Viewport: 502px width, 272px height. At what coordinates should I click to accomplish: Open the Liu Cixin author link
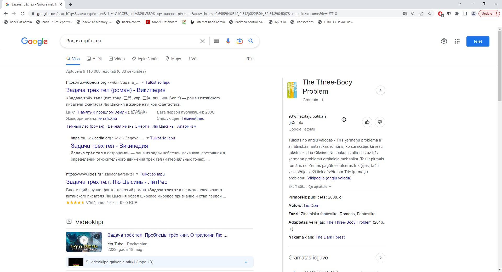pyautogui.click(x=311, y=206)
